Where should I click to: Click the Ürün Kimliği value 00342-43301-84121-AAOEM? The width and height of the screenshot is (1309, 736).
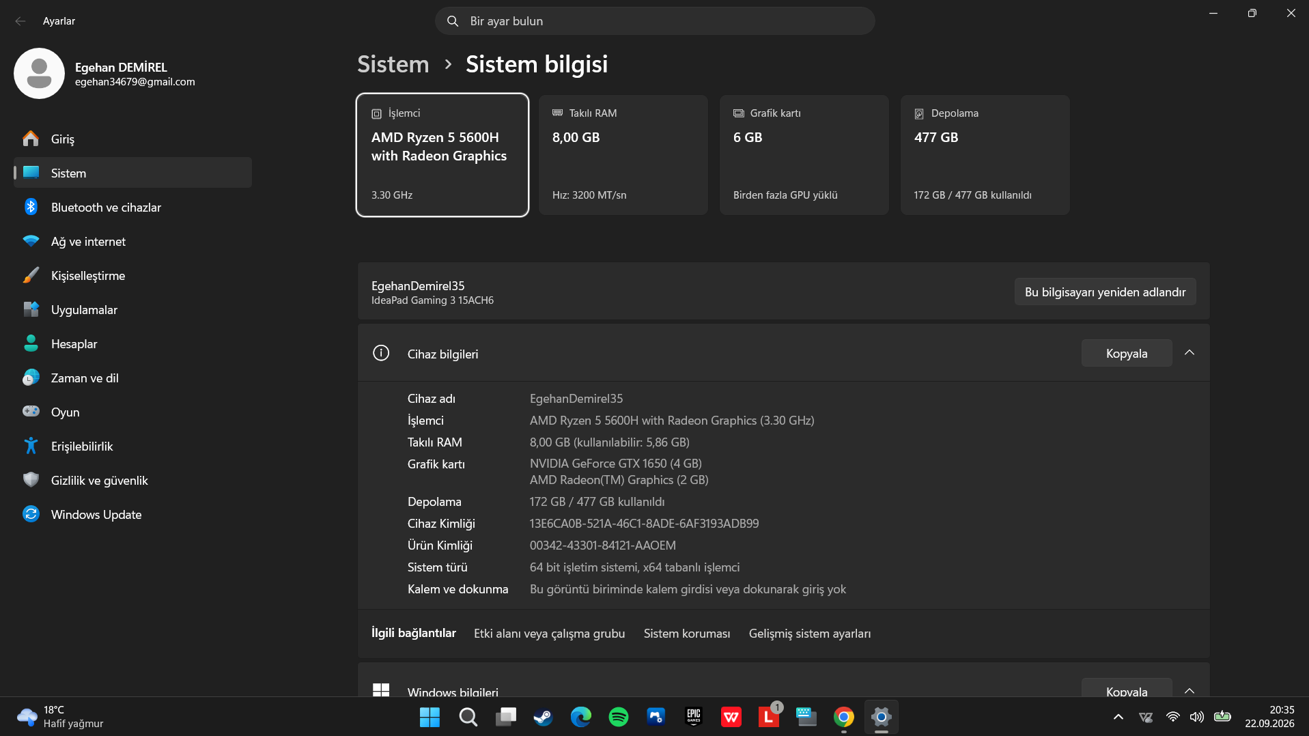click(x=603, y=546)
